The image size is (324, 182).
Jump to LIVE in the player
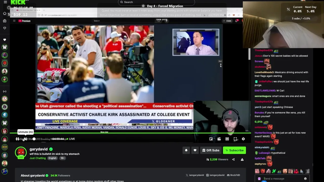point(71,139)
